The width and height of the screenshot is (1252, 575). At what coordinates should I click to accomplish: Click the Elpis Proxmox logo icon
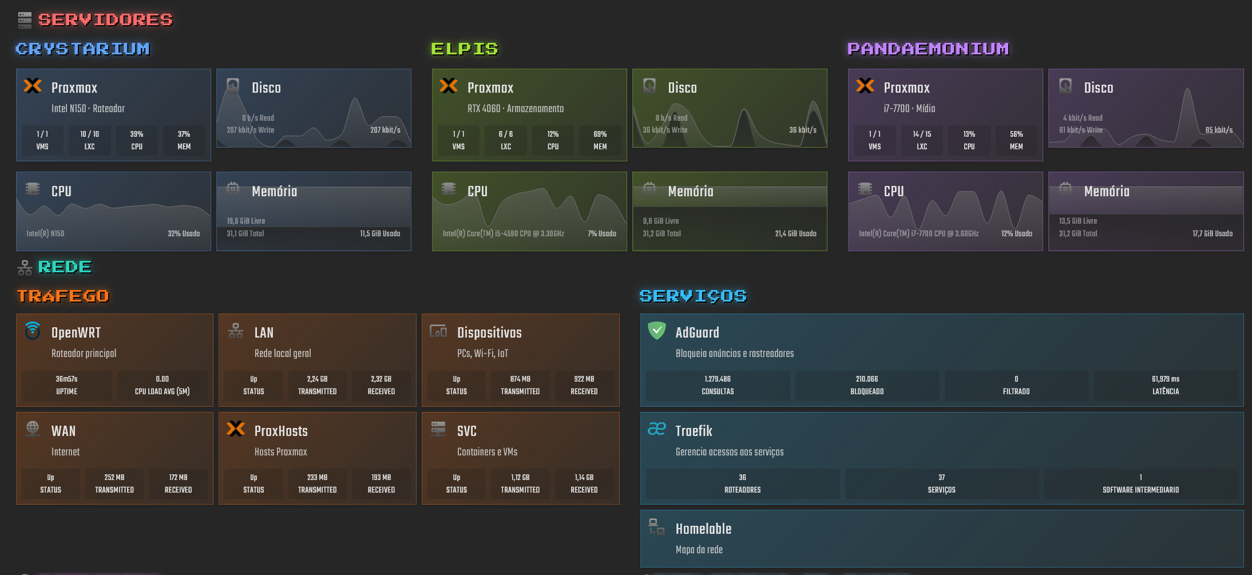coord(449,86)
